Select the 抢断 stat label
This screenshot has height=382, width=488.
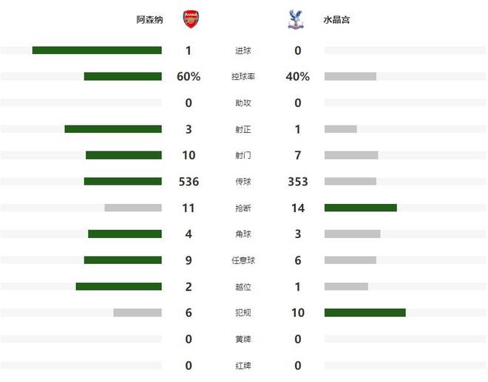click(243, 208)
